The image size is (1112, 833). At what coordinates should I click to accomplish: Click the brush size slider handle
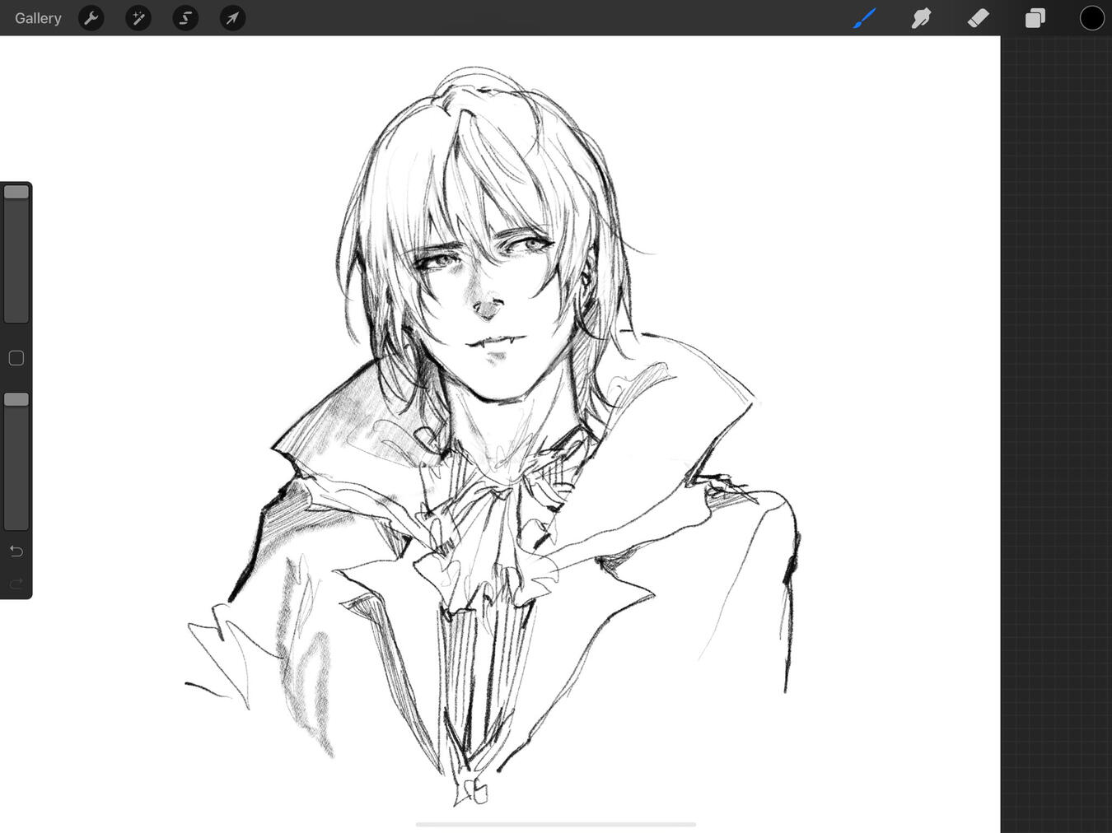16,193
